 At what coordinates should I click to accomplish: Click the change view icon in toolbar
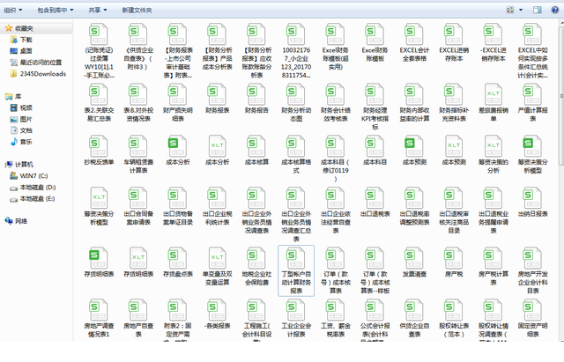pyautogui.click(x=510, y=10)
